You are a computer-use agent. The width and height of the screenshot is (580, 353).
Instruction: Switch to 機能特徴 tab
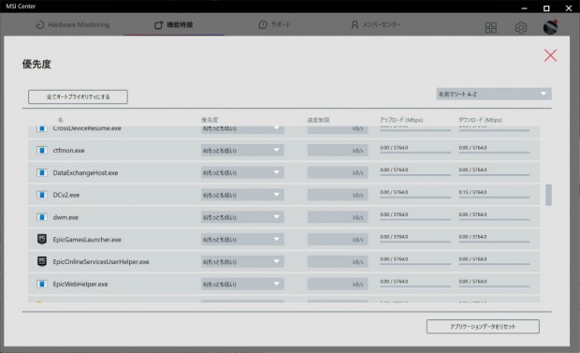[x=173, y=25]
